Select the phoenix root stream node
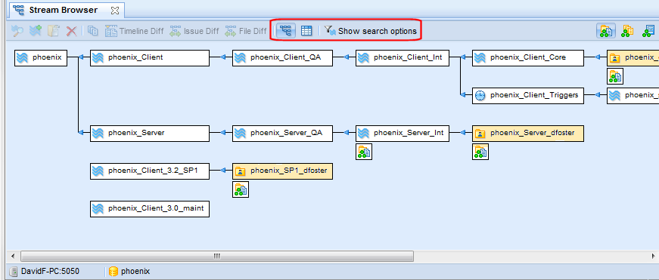 [41, 58]
